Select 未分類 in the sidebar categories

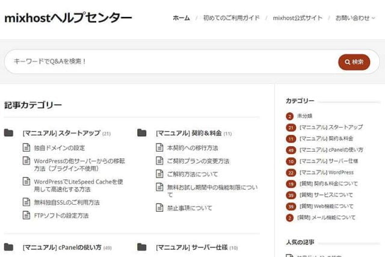point(305,116)
